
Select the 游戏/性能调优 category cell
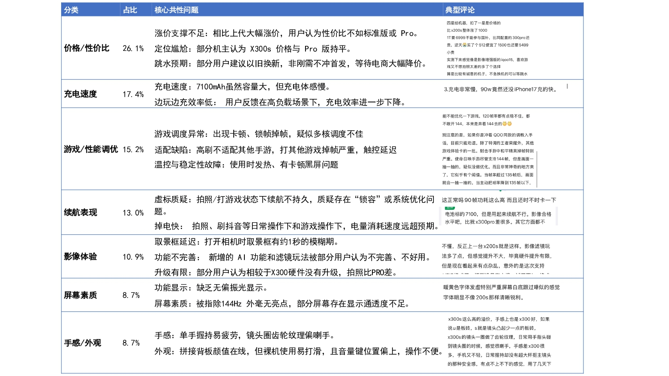pyautogui.click(x=91, y=149)
